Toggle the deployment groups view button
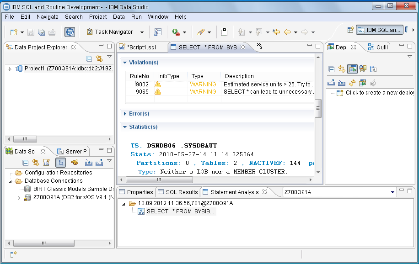Screen dimensions: 419x264 coord(352,69)
